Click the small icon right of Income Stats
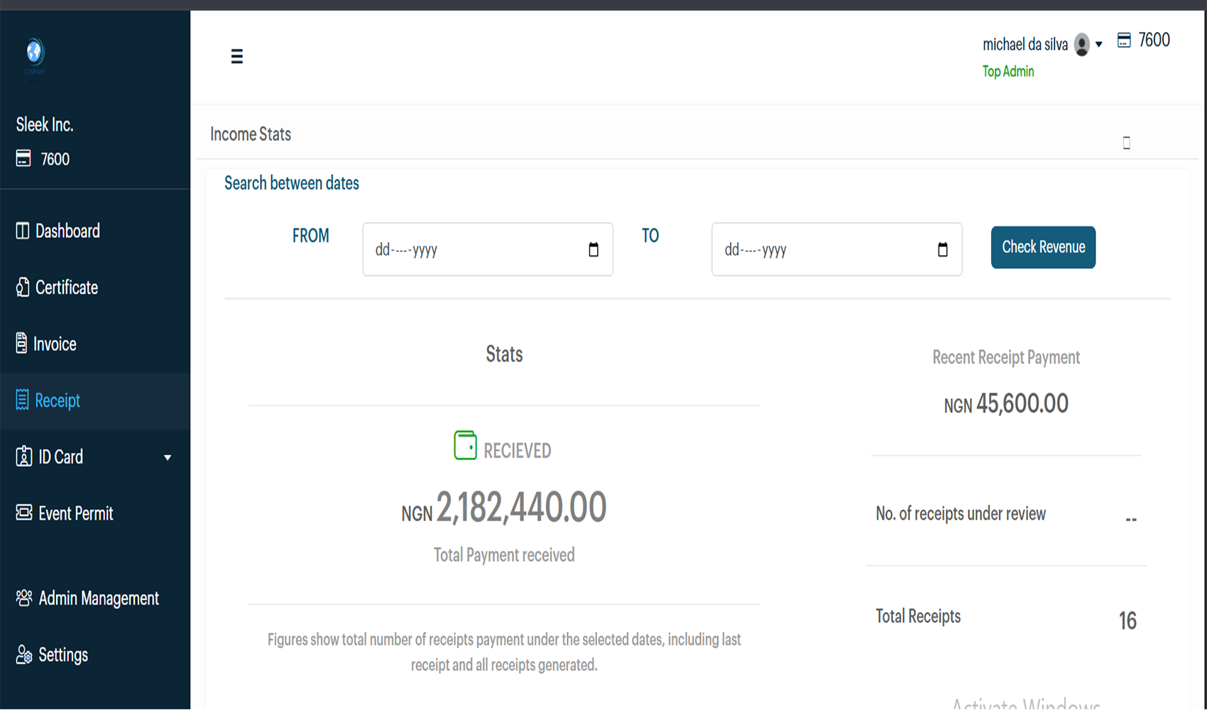Image resolution: width=1207 pixels, height=710 pixels. [x=1126, y=143]
